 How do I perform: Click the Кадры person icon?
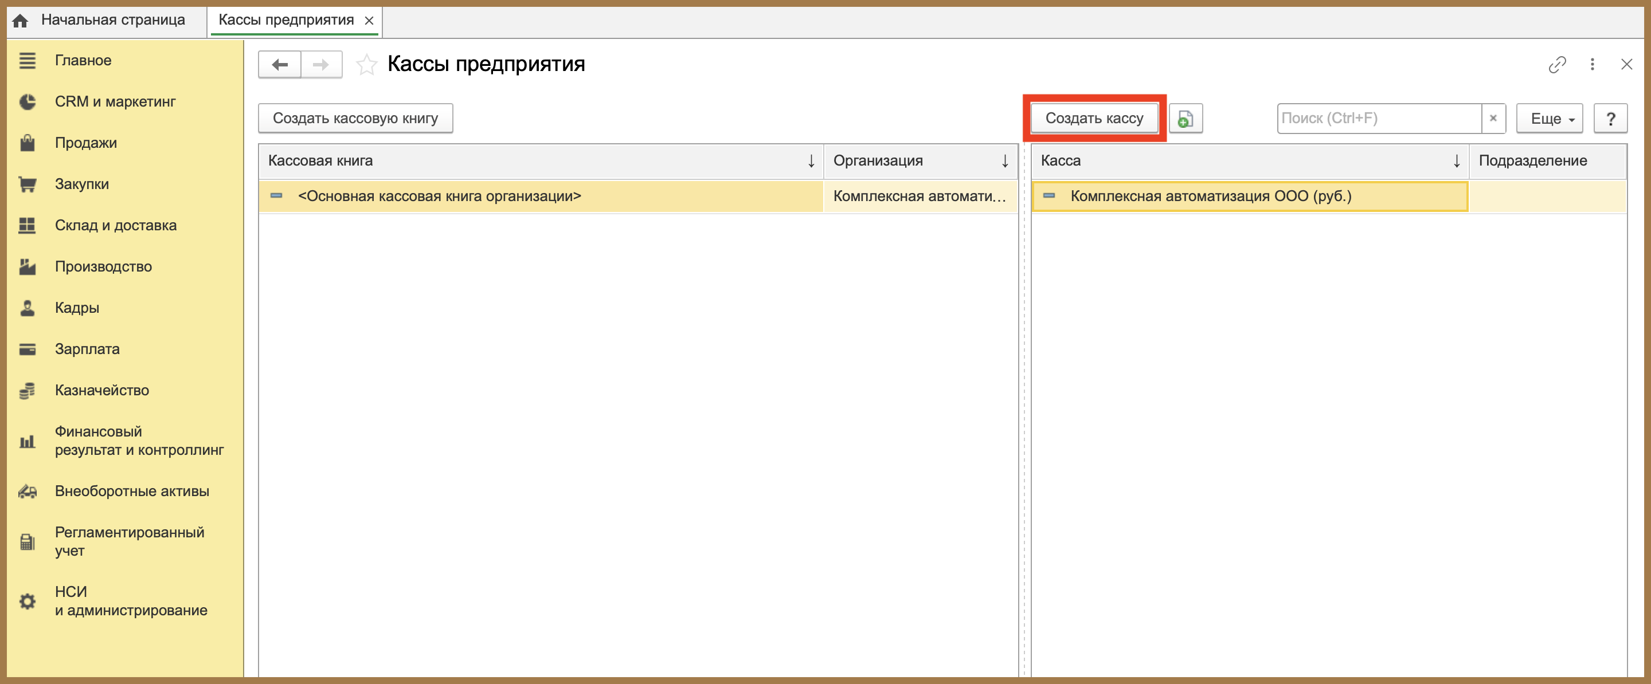coord(27,308)
